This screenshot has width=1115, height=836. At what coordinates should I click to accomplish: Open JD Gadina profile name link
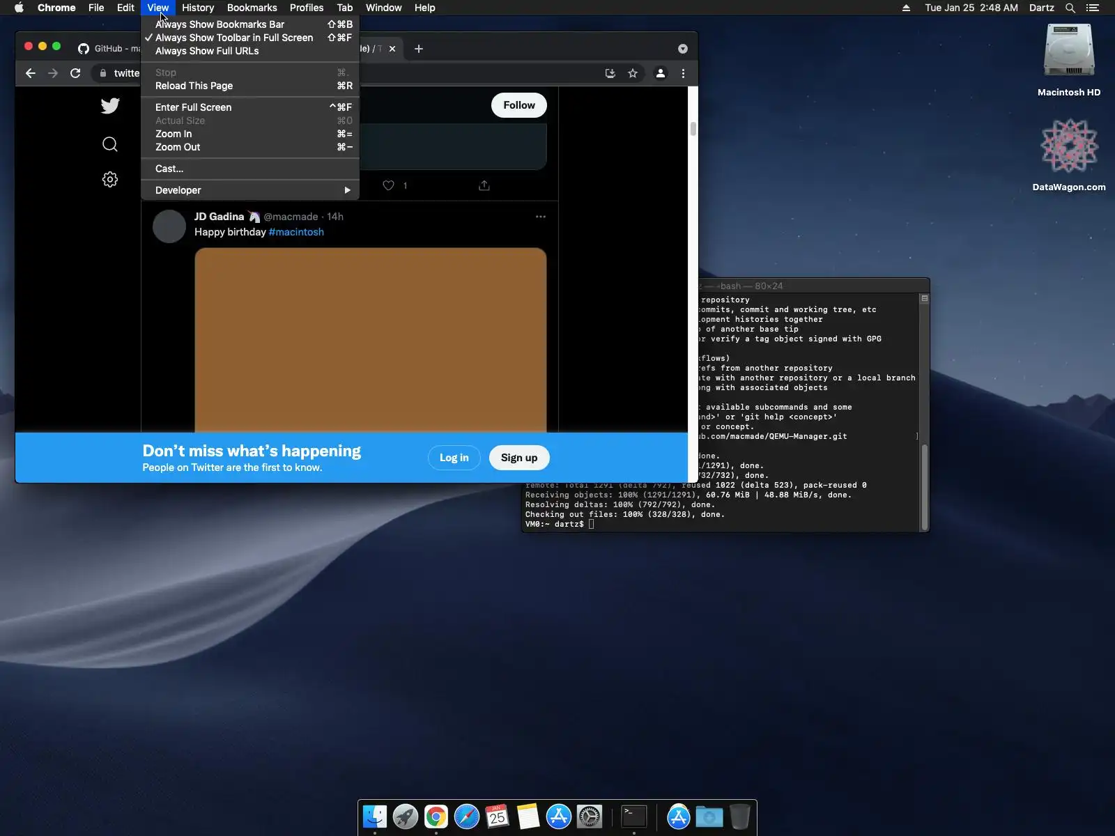point(220,217)
